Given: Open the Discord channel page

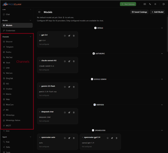Looking at the screenshot, I should coord(17,41).
